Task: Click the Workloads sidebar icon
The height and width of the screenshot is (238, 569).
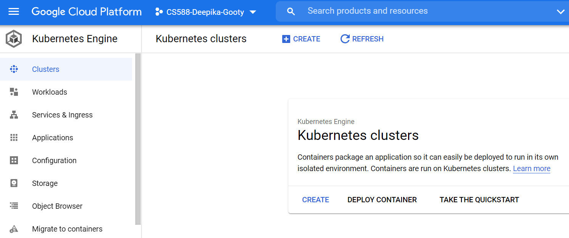Action: 14,92
